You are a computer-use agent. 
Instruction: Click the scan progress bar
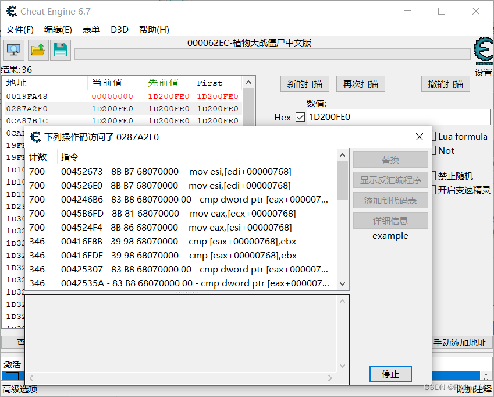[272, 54]
